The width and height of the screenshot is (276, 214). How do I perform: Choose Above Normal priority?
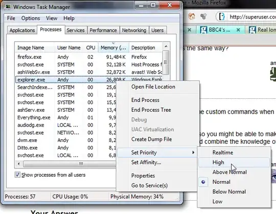point(234,172)
